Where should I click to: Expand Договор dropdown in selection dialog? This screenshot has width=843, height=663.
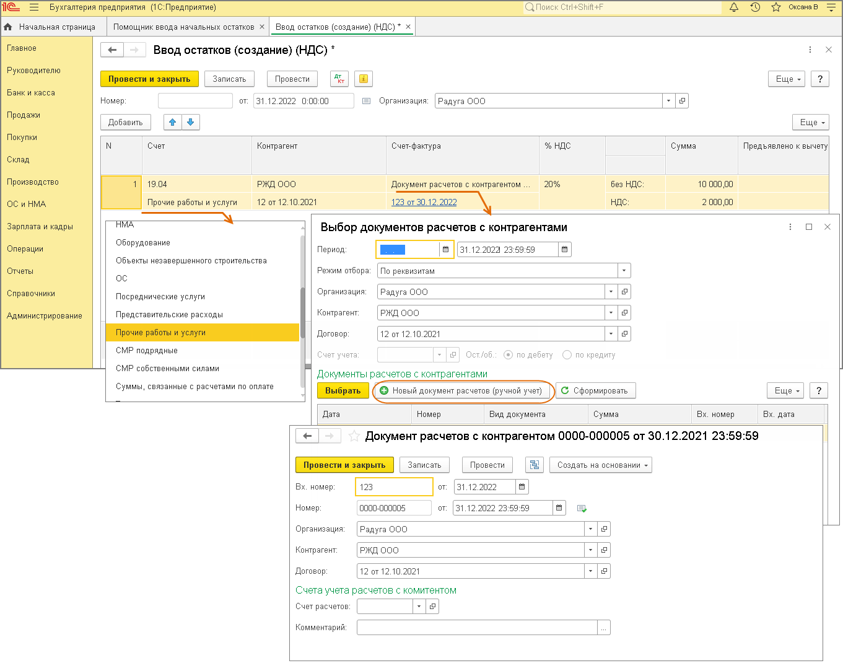[611, 334]
